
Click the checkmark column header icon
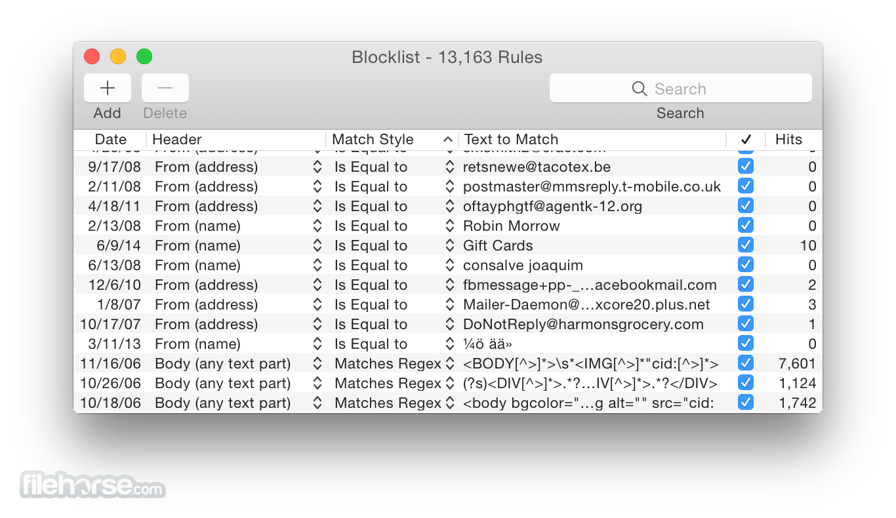(x=746, y=140)
